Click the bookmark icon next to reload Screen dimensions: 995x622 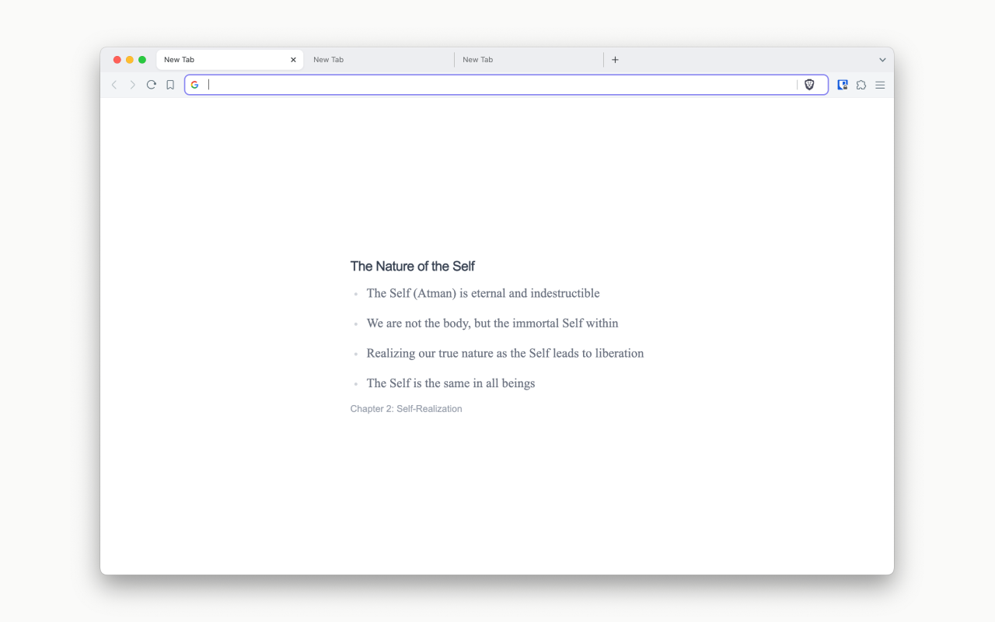[x=170, y=85]
